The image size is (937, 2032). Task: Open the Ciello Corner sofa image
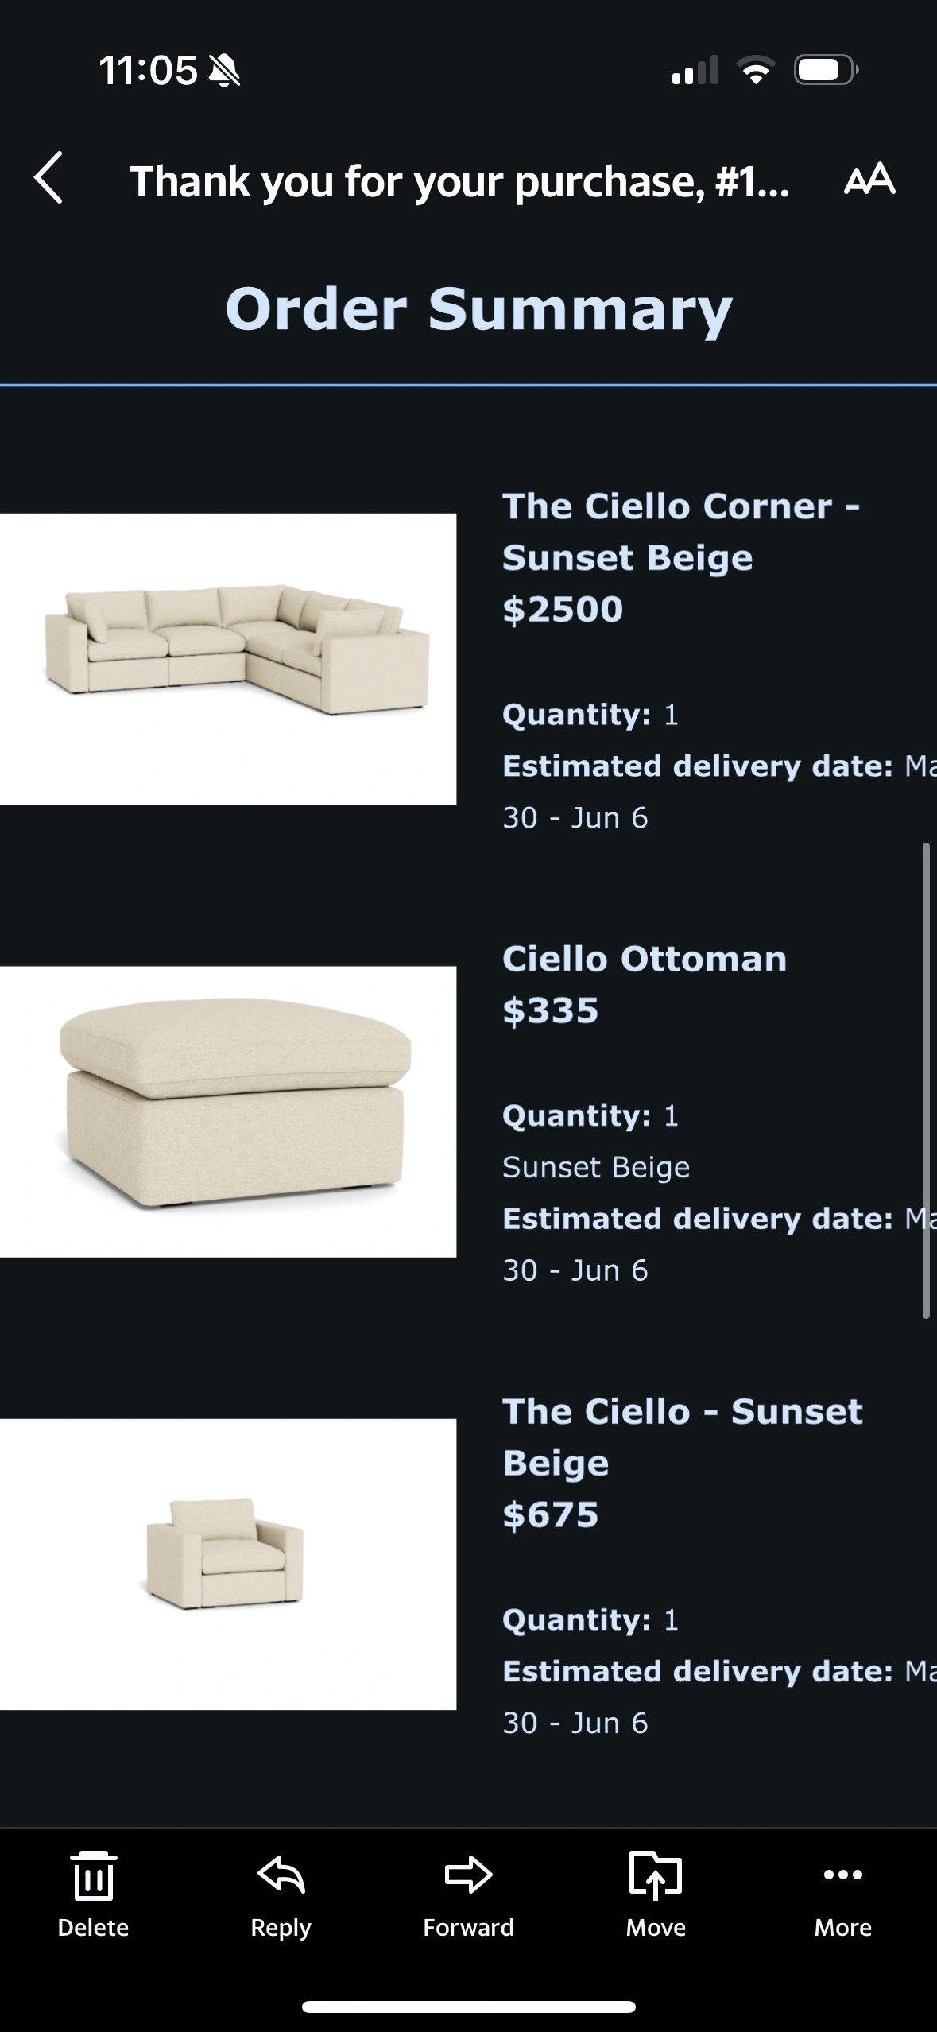228,659
